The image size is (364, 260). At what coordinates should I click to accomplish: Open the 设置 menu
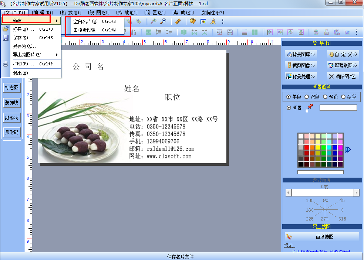click(x=155, y=13)
